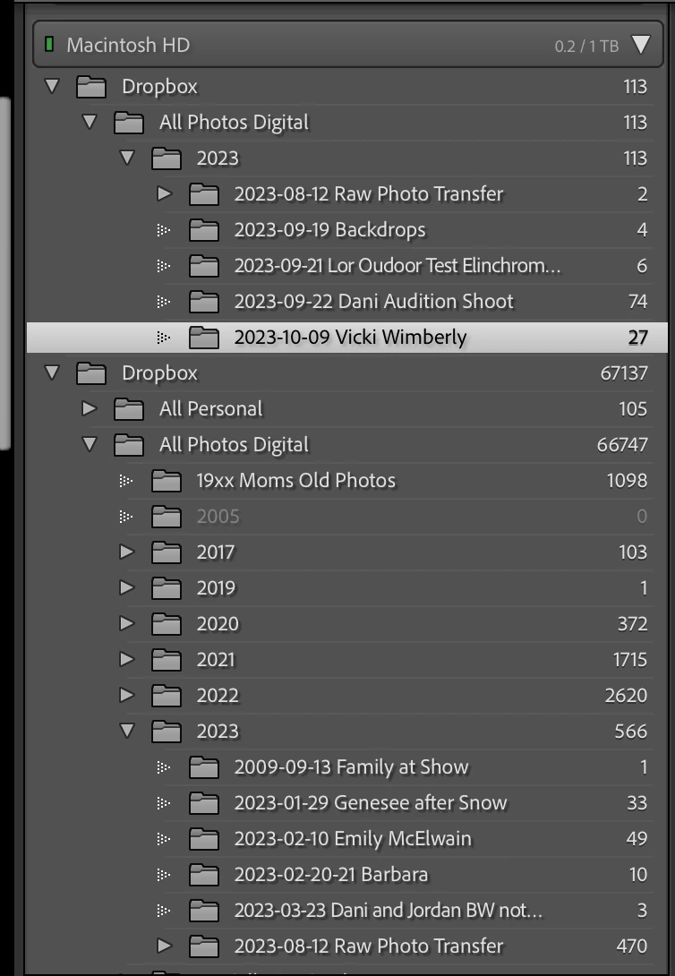675x976 pixels.
Task: Click the photo count 1715 for 2021
Action: tap(630, 660)
